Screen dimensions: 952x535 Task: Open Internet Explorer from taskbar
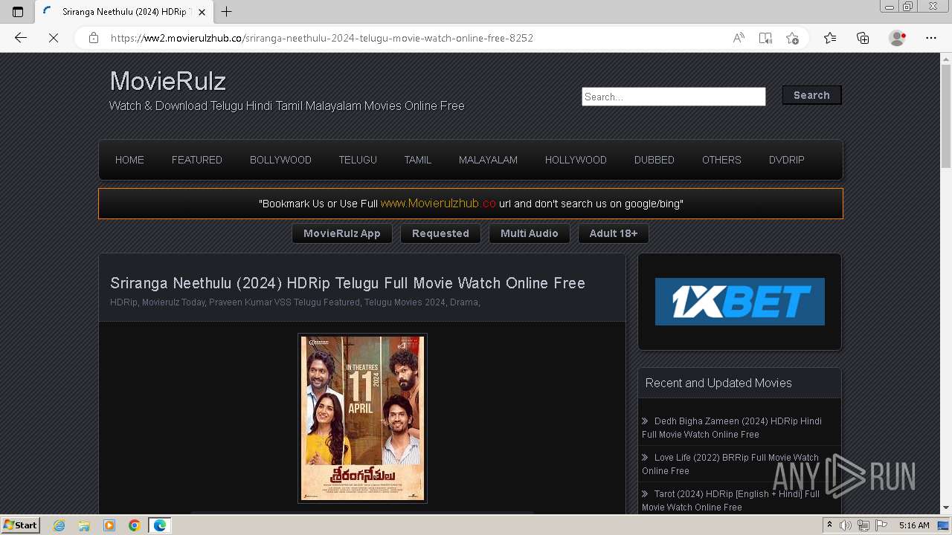point(59,525)
